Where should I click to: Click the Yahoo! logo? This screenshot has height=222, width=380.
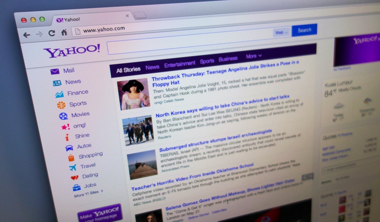click(x=72, y=51)
